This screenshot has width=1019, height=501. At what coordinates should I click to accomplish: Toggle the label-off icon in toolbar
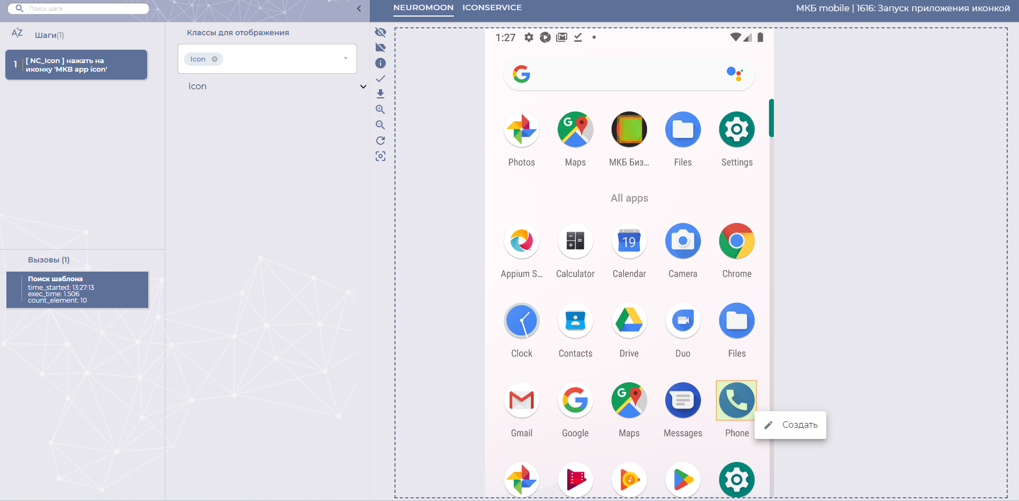[381, 48]
